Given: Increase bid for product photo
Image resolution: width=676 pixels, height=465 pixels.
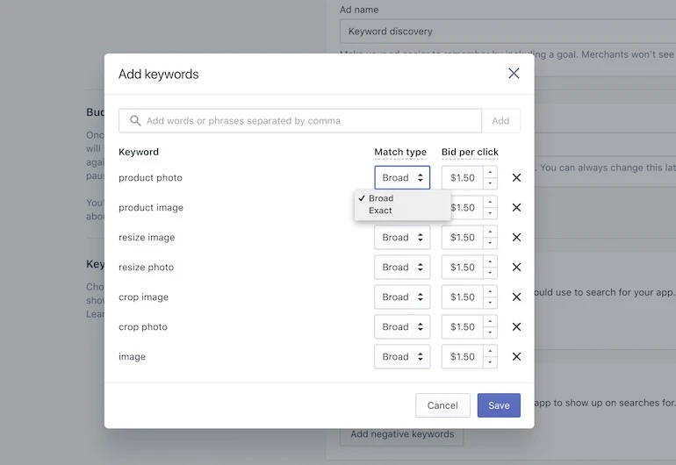Looking at the screenshot, I should coord(490,172).
